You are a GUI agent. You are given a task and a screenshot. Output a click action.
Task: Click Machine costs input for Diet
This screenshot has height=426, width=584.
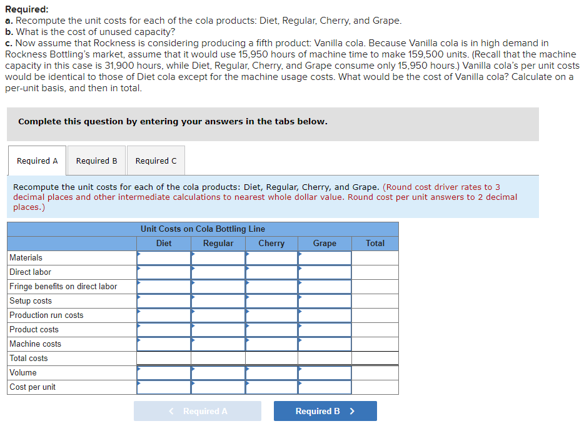[164, 344]
